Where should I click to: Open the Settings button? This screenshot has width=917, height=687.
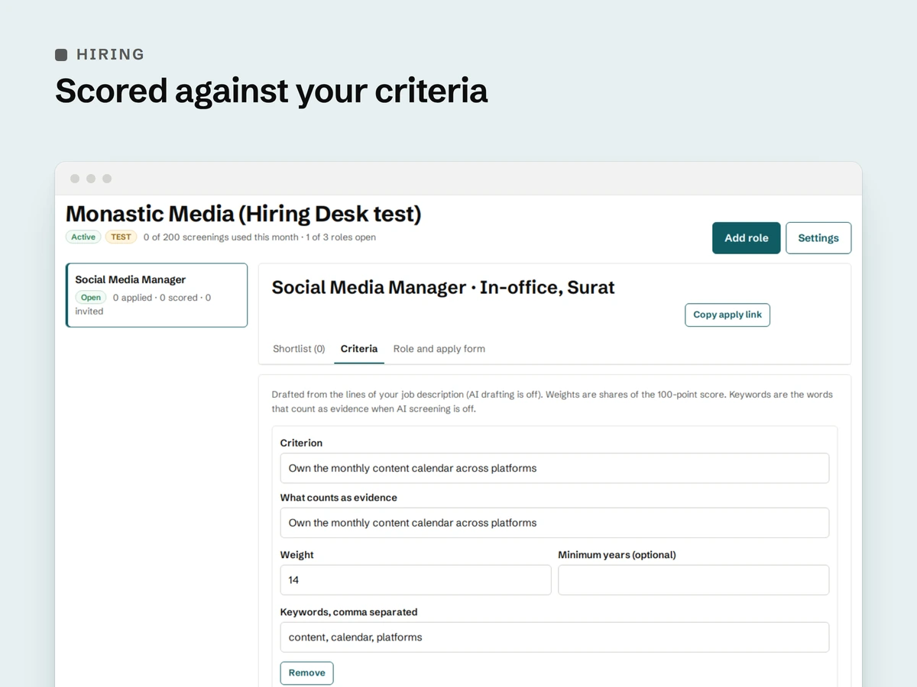(818, 238)
